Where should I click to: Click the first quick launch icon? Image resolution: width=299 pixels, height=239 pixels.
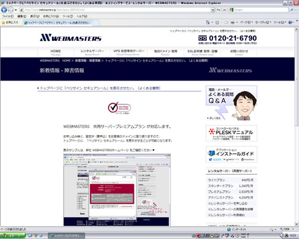(30, 236)
